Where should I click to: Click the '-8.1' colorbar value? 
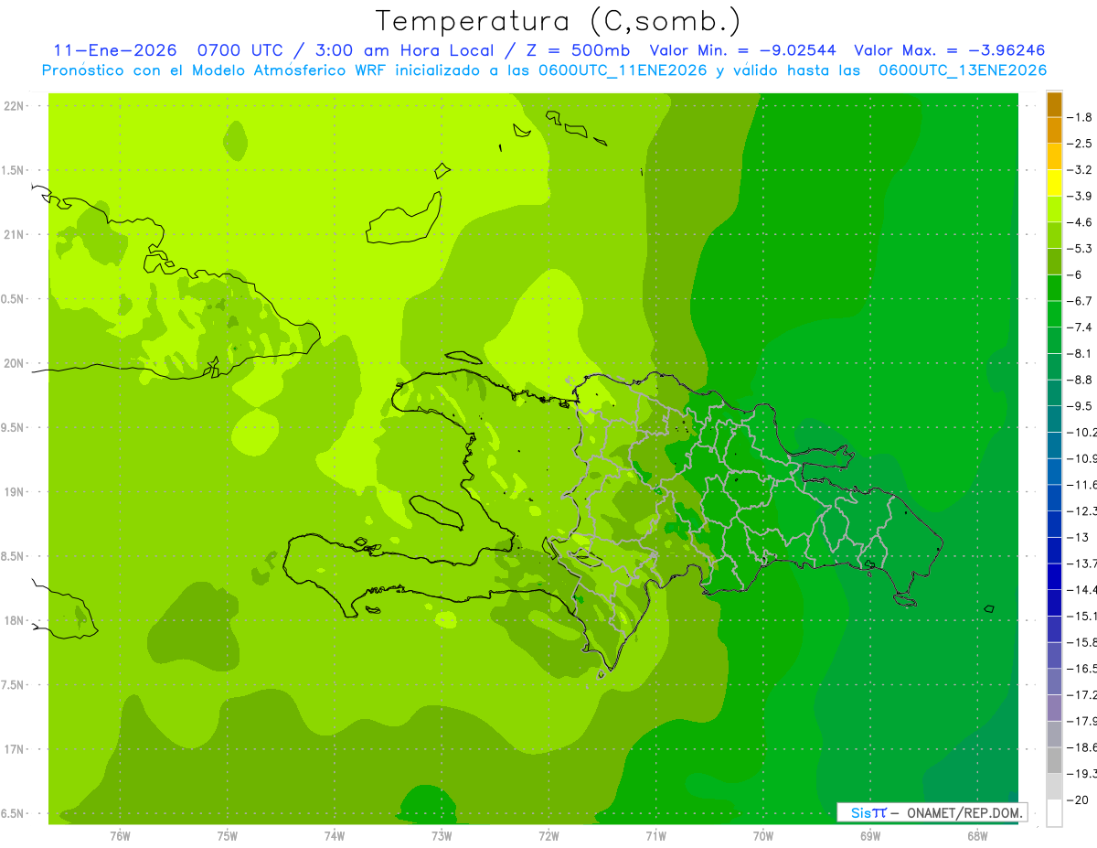coord(1081,353)
